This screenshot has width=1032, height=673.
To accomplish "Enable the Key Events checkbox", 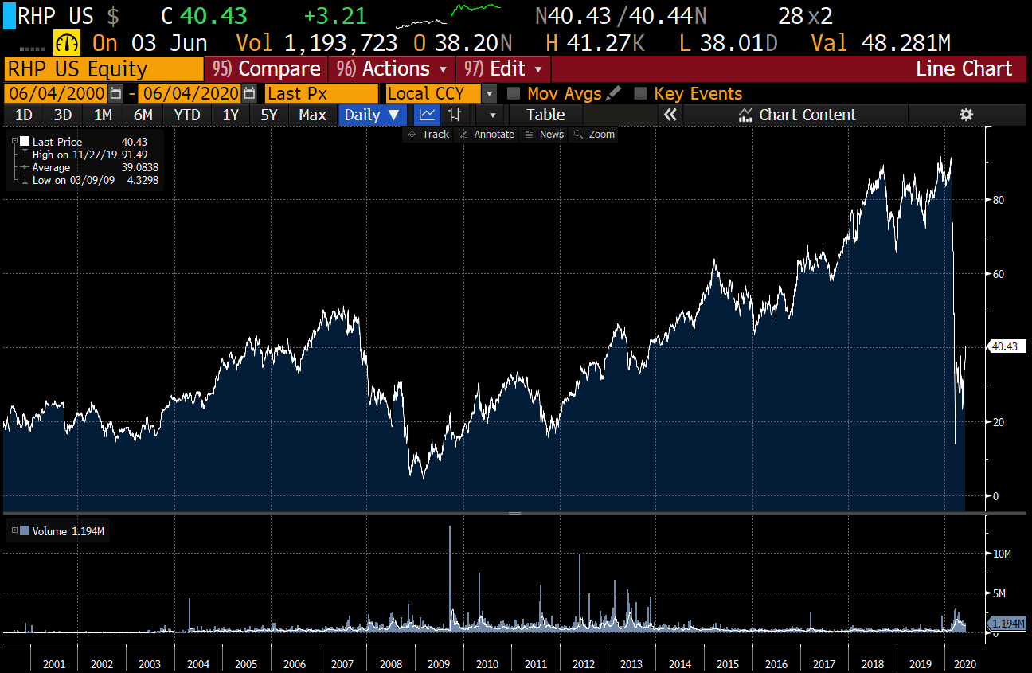I will (640, 93).
